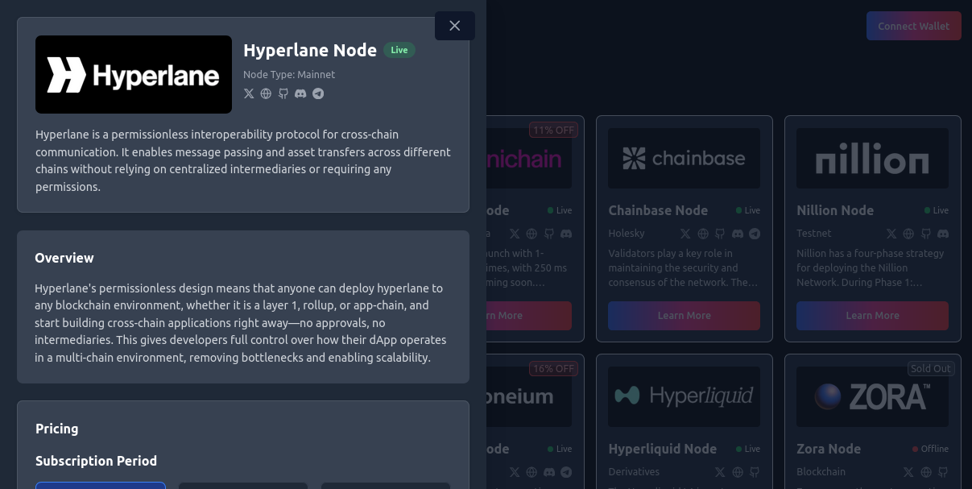The width and height of the screenshot is (972, 489).
Task: Open Hyperlane's X (Twitter) profile icon
Action: 249,93
